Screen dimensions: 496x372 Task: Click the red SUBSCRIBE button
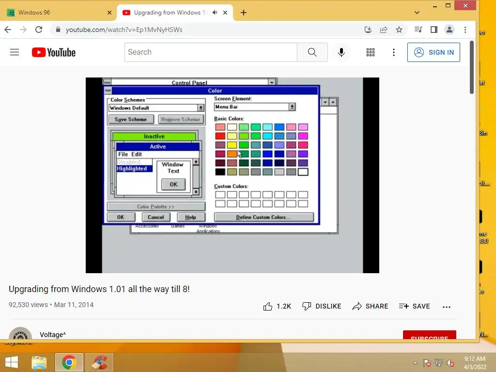click(429, 335)
